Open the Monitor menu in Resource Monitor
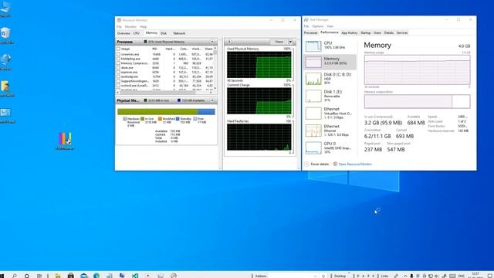 coord(130,27)
